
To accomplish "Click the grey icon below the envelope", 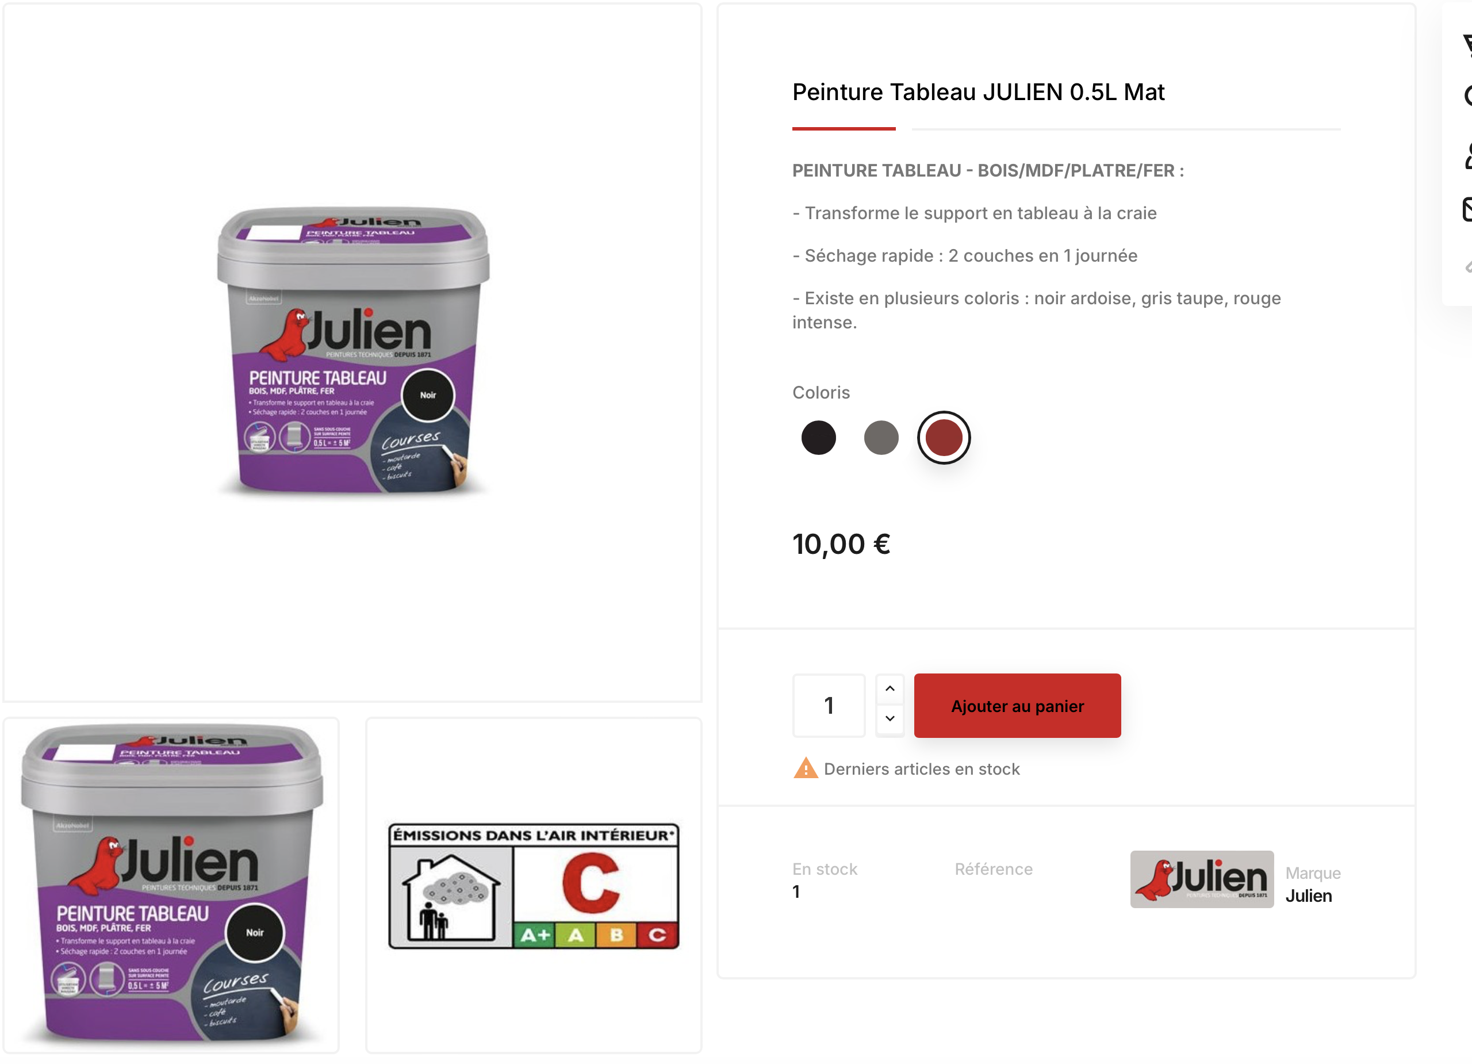I will coord(1468,266).
